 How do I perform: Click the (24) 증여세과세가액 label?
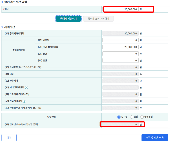tap(14, 34)
